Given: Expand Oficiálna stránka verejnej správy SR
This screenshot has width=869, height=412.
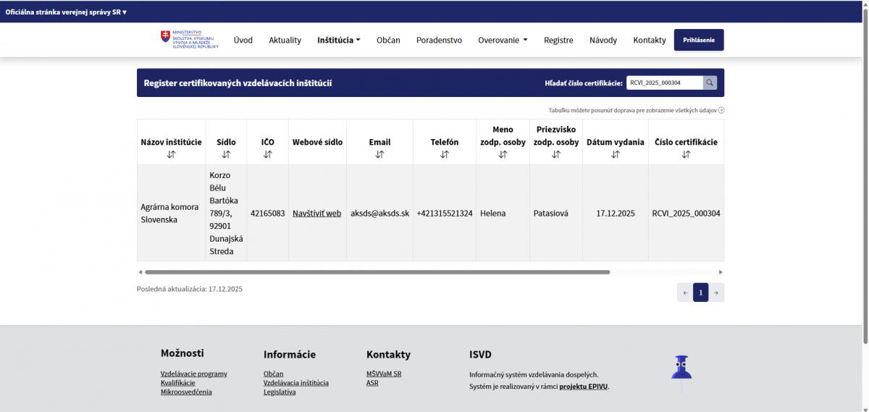Looking at the screenshot, I should (x=66, y=12).
